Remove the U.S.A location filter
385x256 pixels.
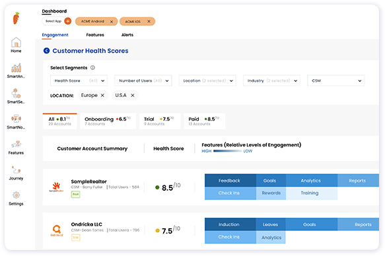point(133,96)
